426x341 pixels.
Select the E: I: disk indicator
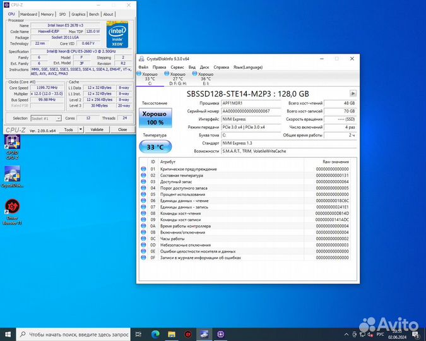coord(204,78)
